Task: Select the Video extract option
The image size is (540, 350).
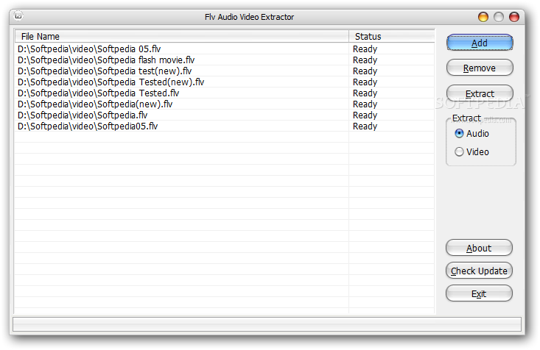Action: 460,152
